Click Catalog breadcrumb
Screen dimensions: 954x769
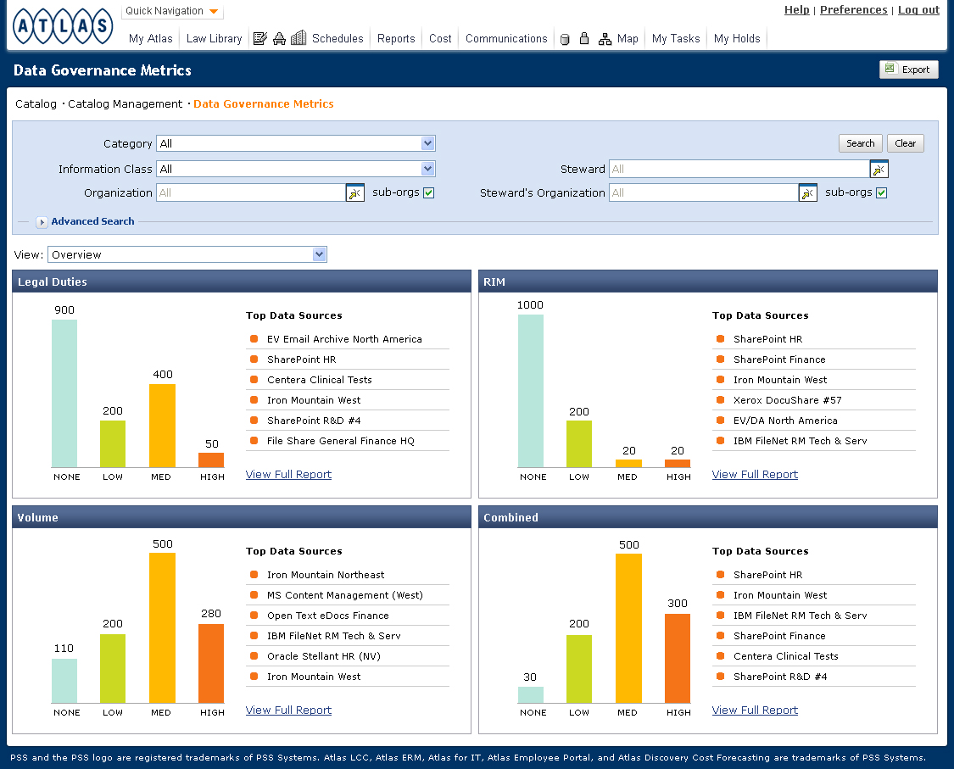click(36, 104)
